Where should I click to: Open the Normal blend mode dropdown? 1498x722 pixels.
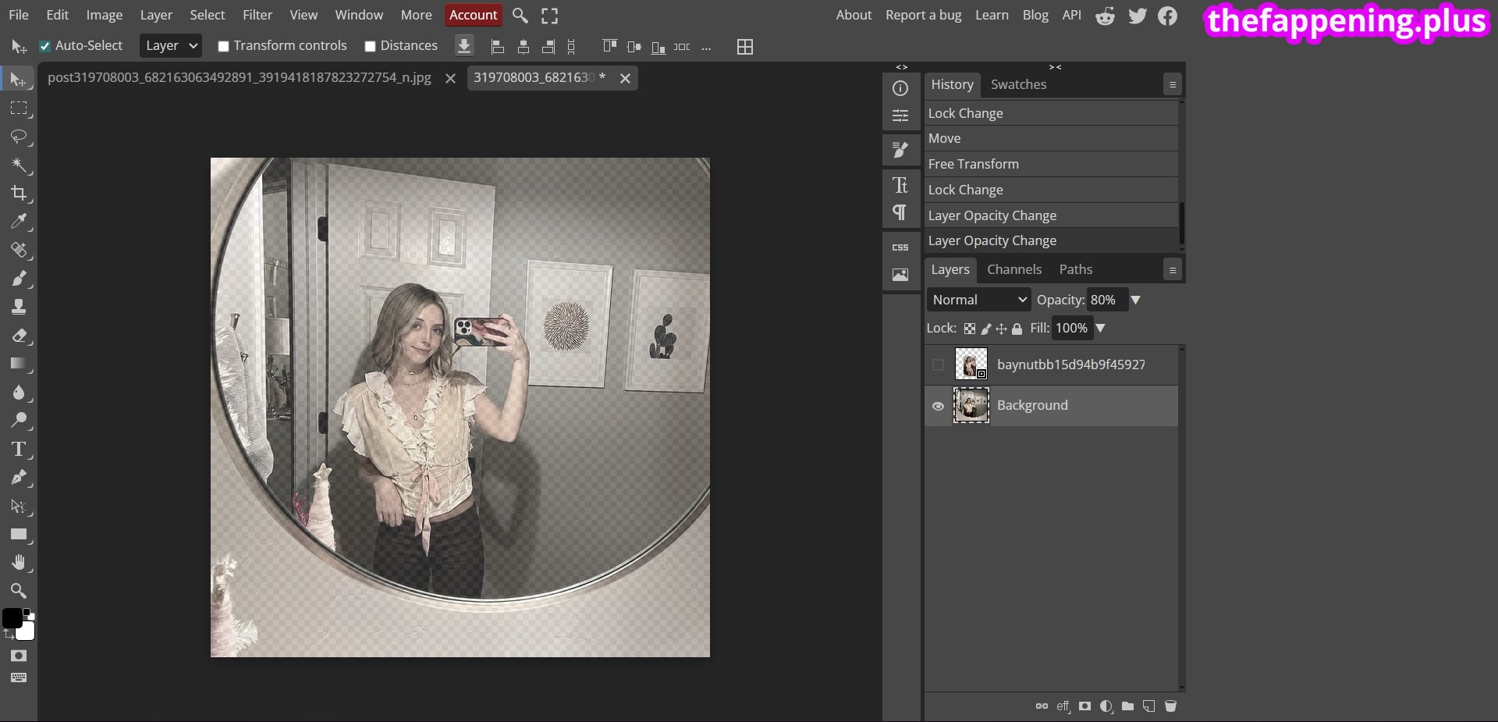click(x=978, y=300)
